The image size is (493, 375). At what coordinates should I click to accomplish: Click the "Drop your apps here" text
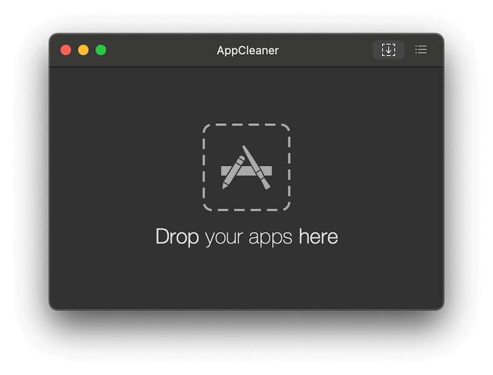coord(247,236)
